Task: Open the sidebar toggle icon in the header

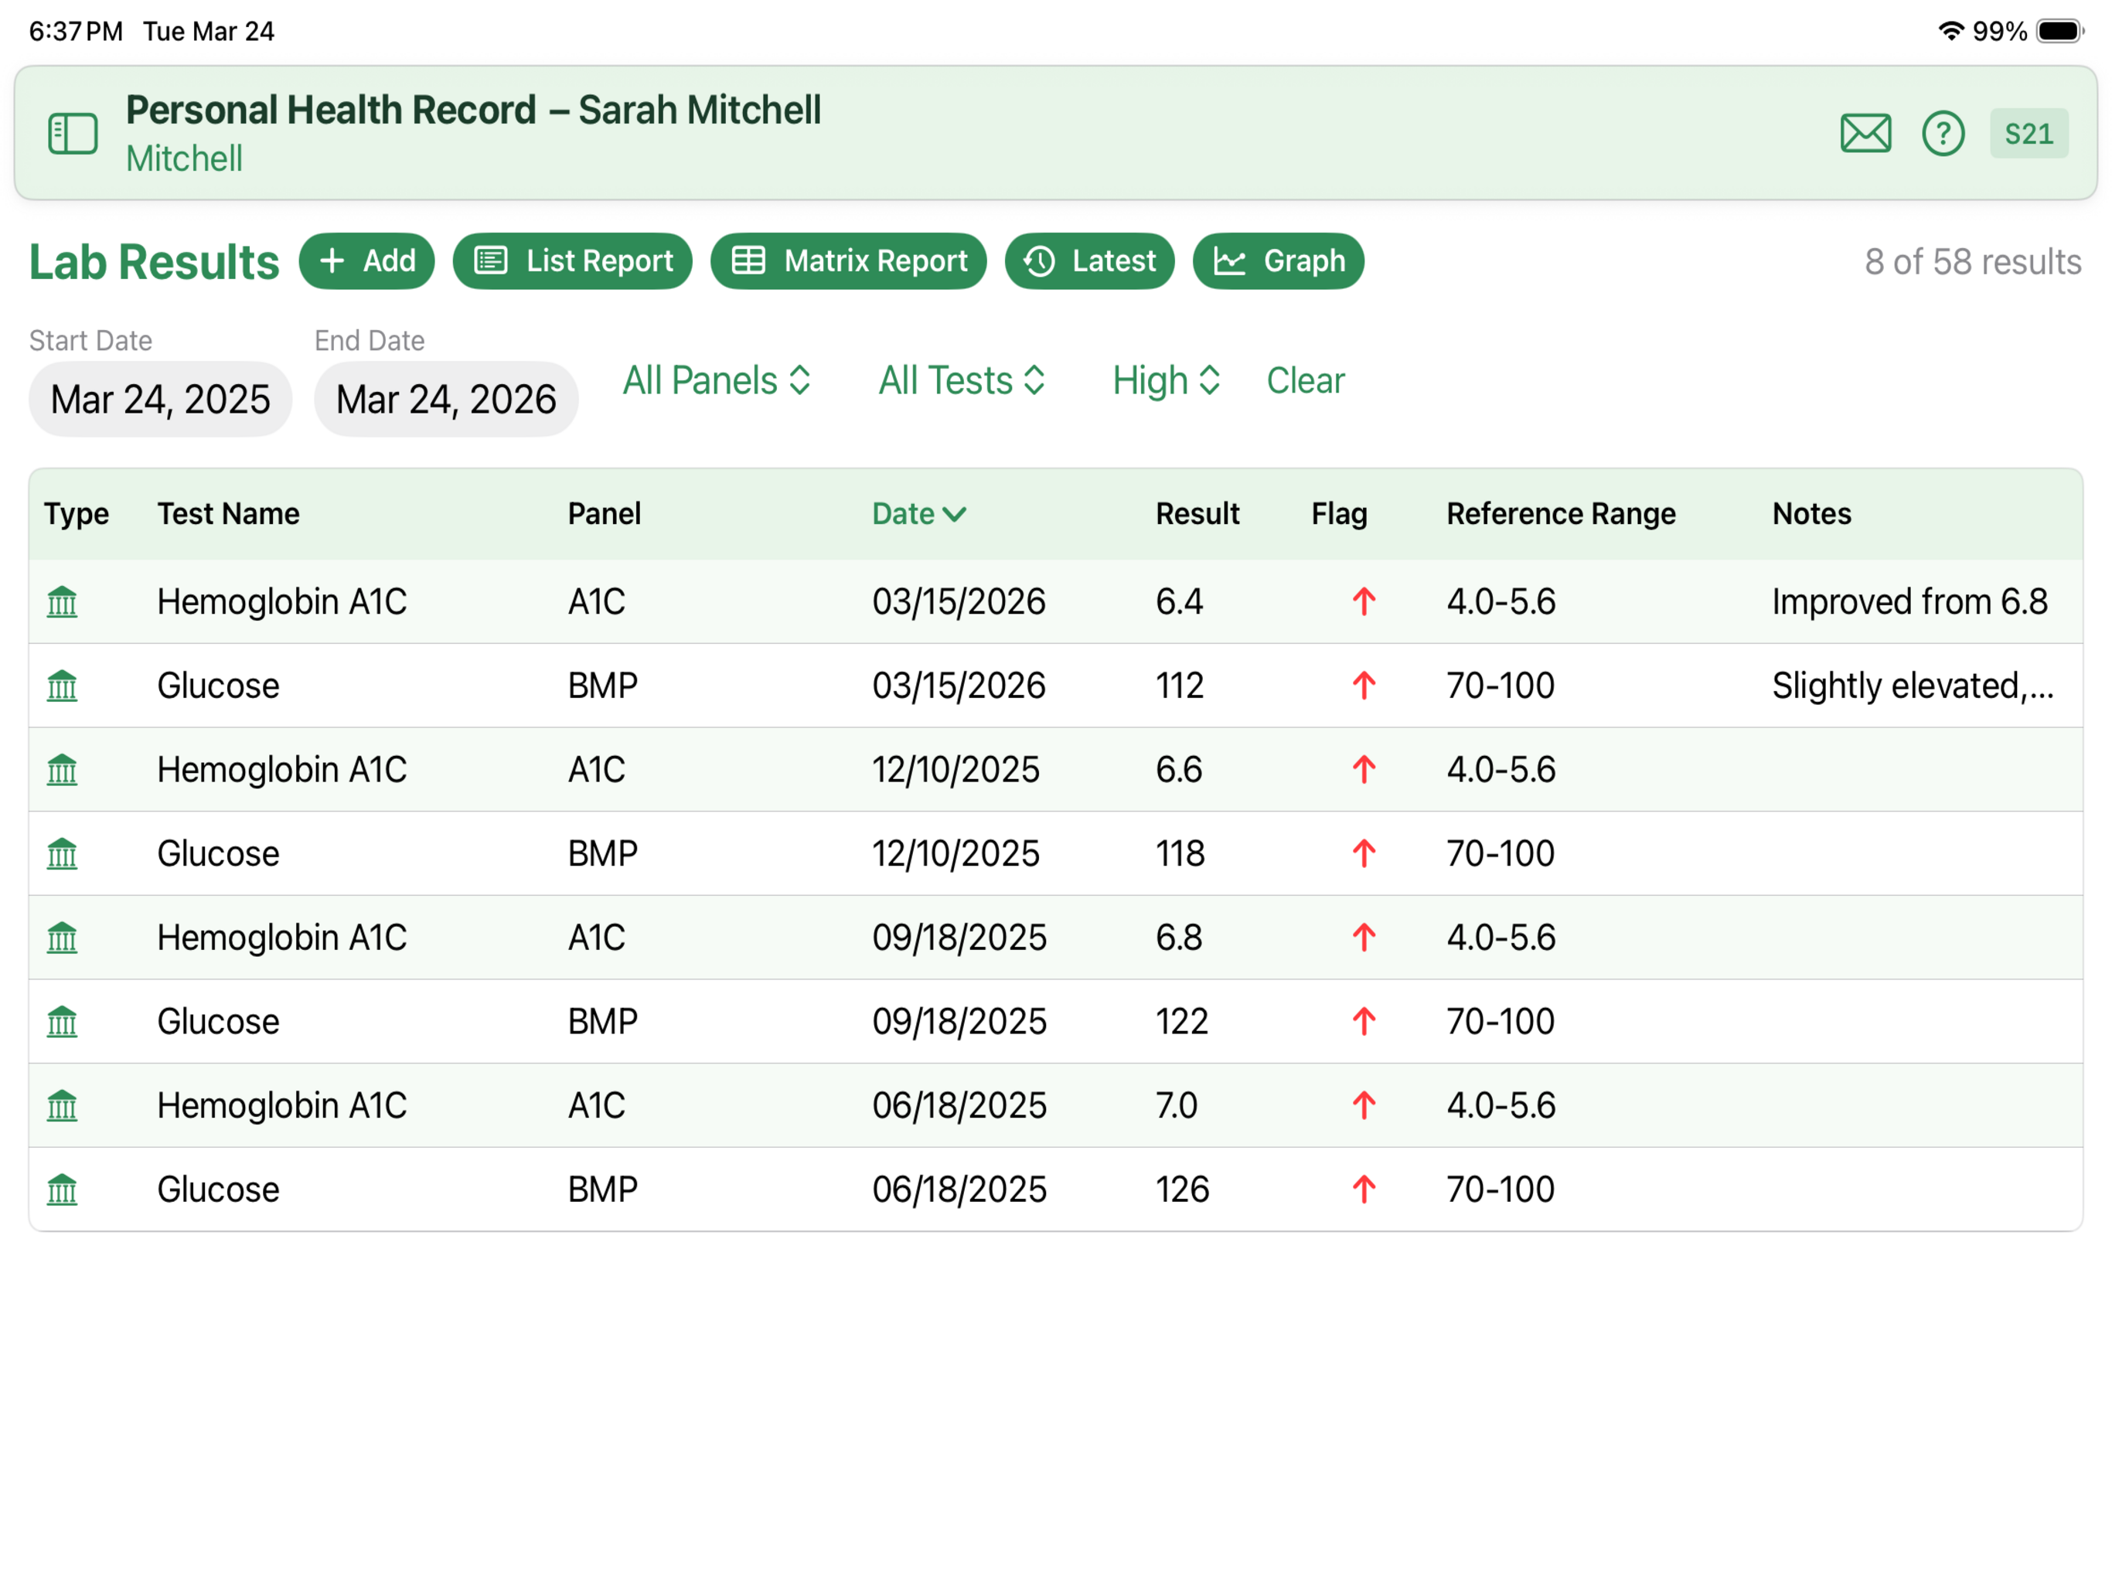Action: 72,133
